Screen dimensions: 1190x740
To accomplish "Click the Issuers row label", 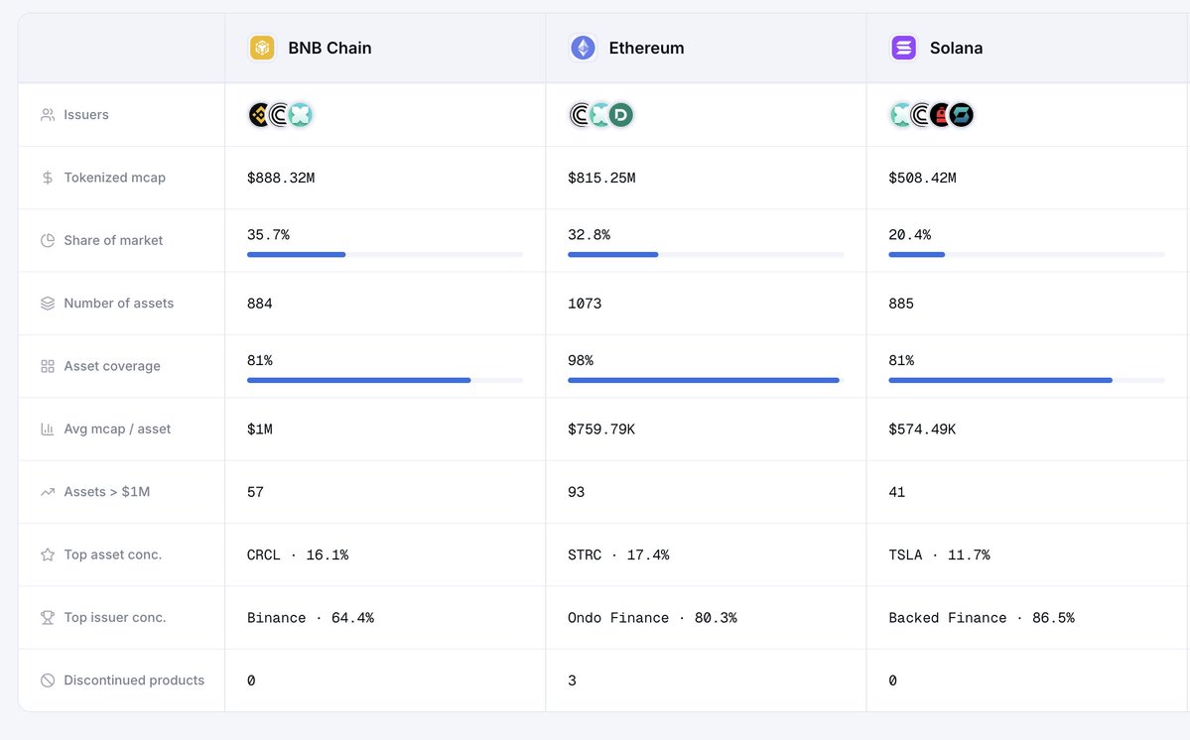I will (x=85, y=114).
